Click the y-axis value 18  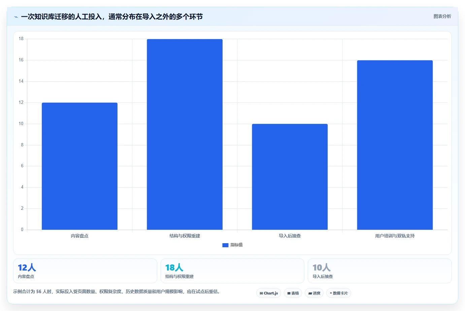pyautogui.click(x=21, y=39)
